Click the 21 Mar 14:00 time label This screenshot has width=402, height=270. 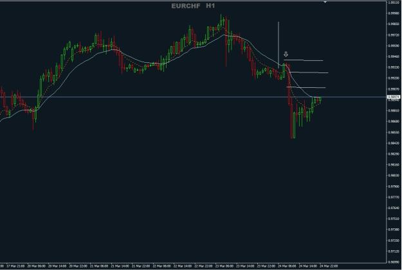120,266
